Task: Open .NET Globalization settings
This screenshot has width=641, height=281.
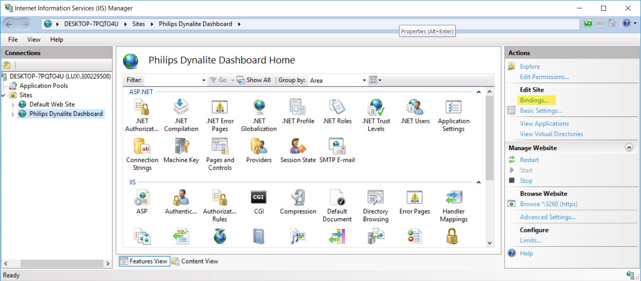Action: pyautogui.click(x=259, y=109)
